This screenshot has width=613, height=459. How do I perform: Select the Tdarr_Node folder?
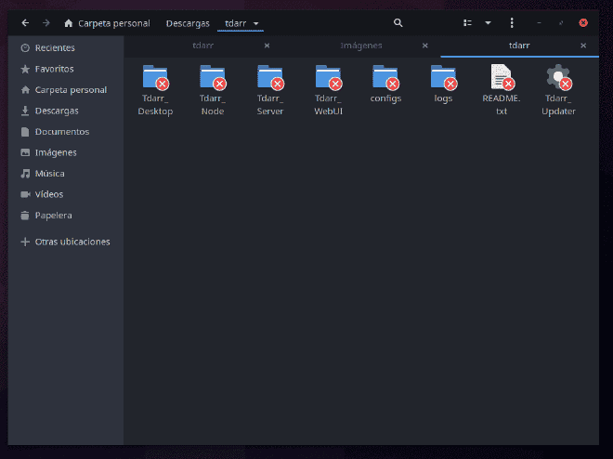[x=213, y=90]
